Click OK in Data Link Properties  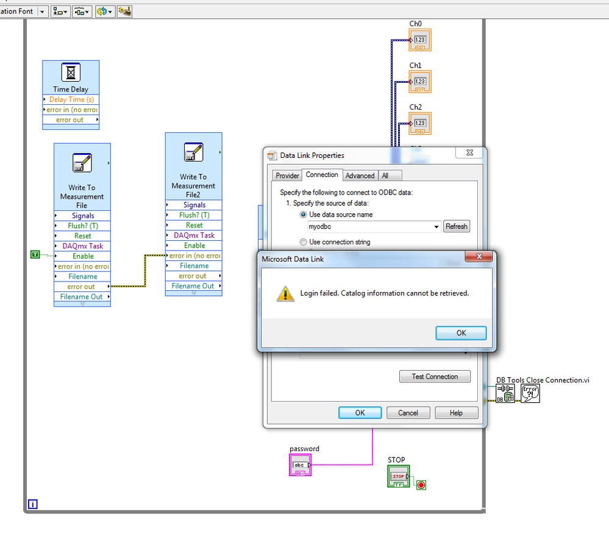(x=360, y=413)
